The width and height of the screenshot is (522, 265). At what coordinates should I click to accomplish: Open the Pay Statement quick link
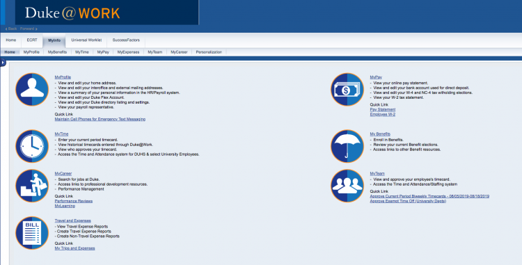click(383, 110)
